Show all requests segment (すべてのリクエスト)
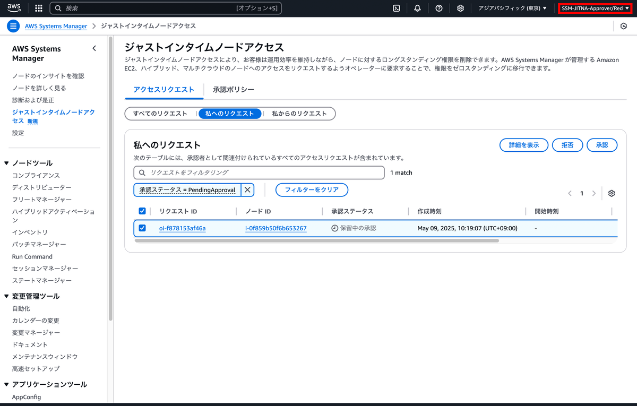 160,114
